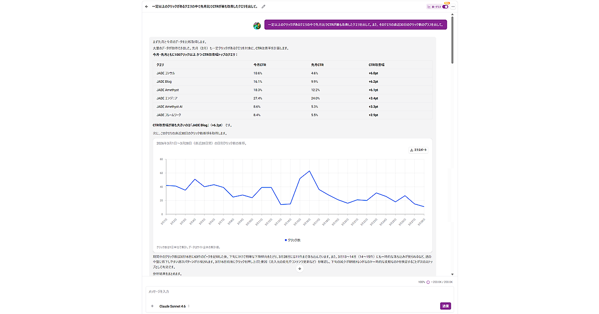Click the user avatar icon

[257, 25]
